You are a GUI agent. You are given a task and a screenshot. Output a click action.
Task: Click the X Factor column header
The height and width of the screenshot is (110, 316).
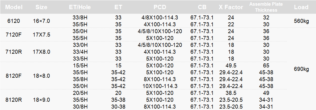click(231, 7)
